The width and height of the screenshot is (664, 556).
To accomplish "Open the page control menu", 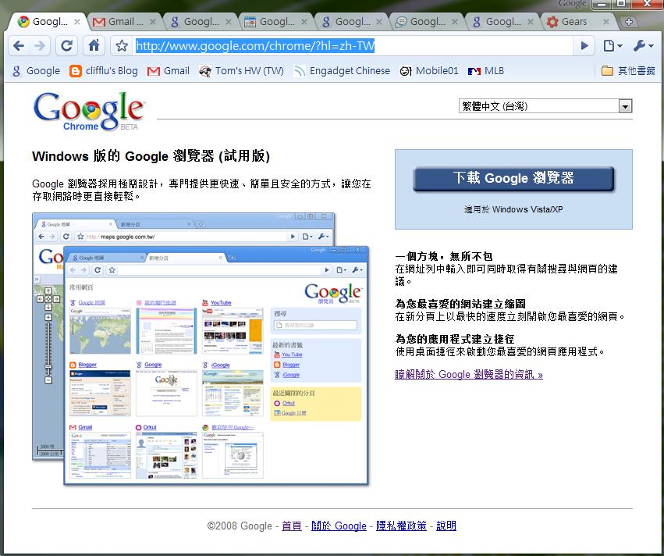I will 613,46.
